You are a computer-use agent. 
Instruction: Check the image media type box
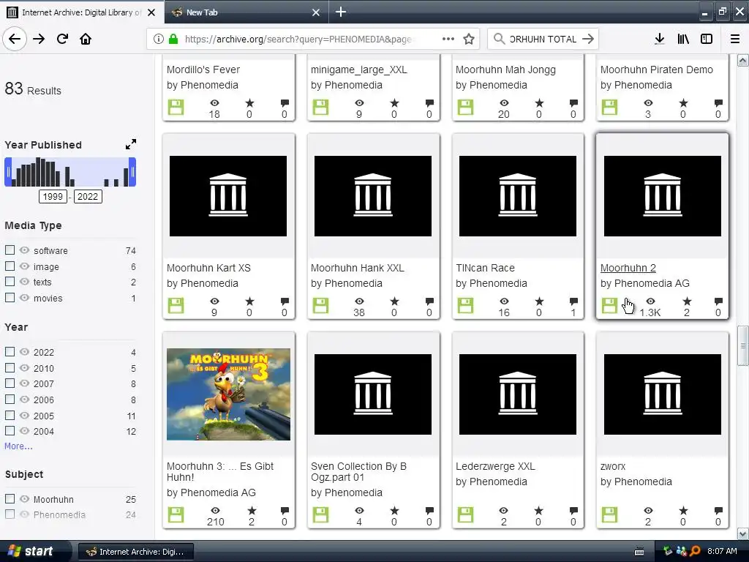pos(10,266)
